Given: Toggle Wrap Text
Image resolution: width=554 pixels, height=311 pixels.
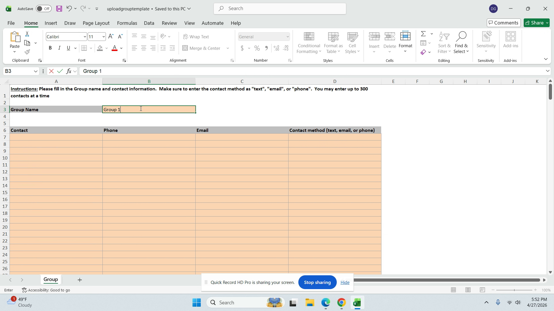Looking at the screenshot, I should 196,37.
